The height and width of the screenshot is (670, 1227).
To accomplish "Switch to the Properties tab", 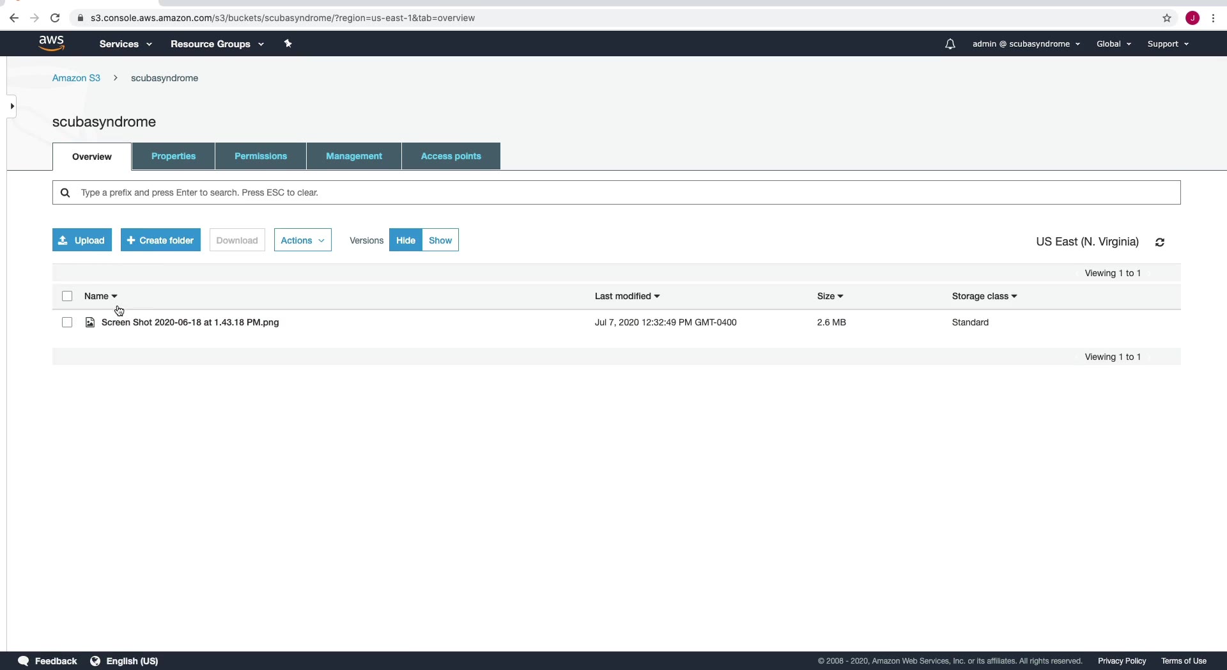I will click(173, 156).
